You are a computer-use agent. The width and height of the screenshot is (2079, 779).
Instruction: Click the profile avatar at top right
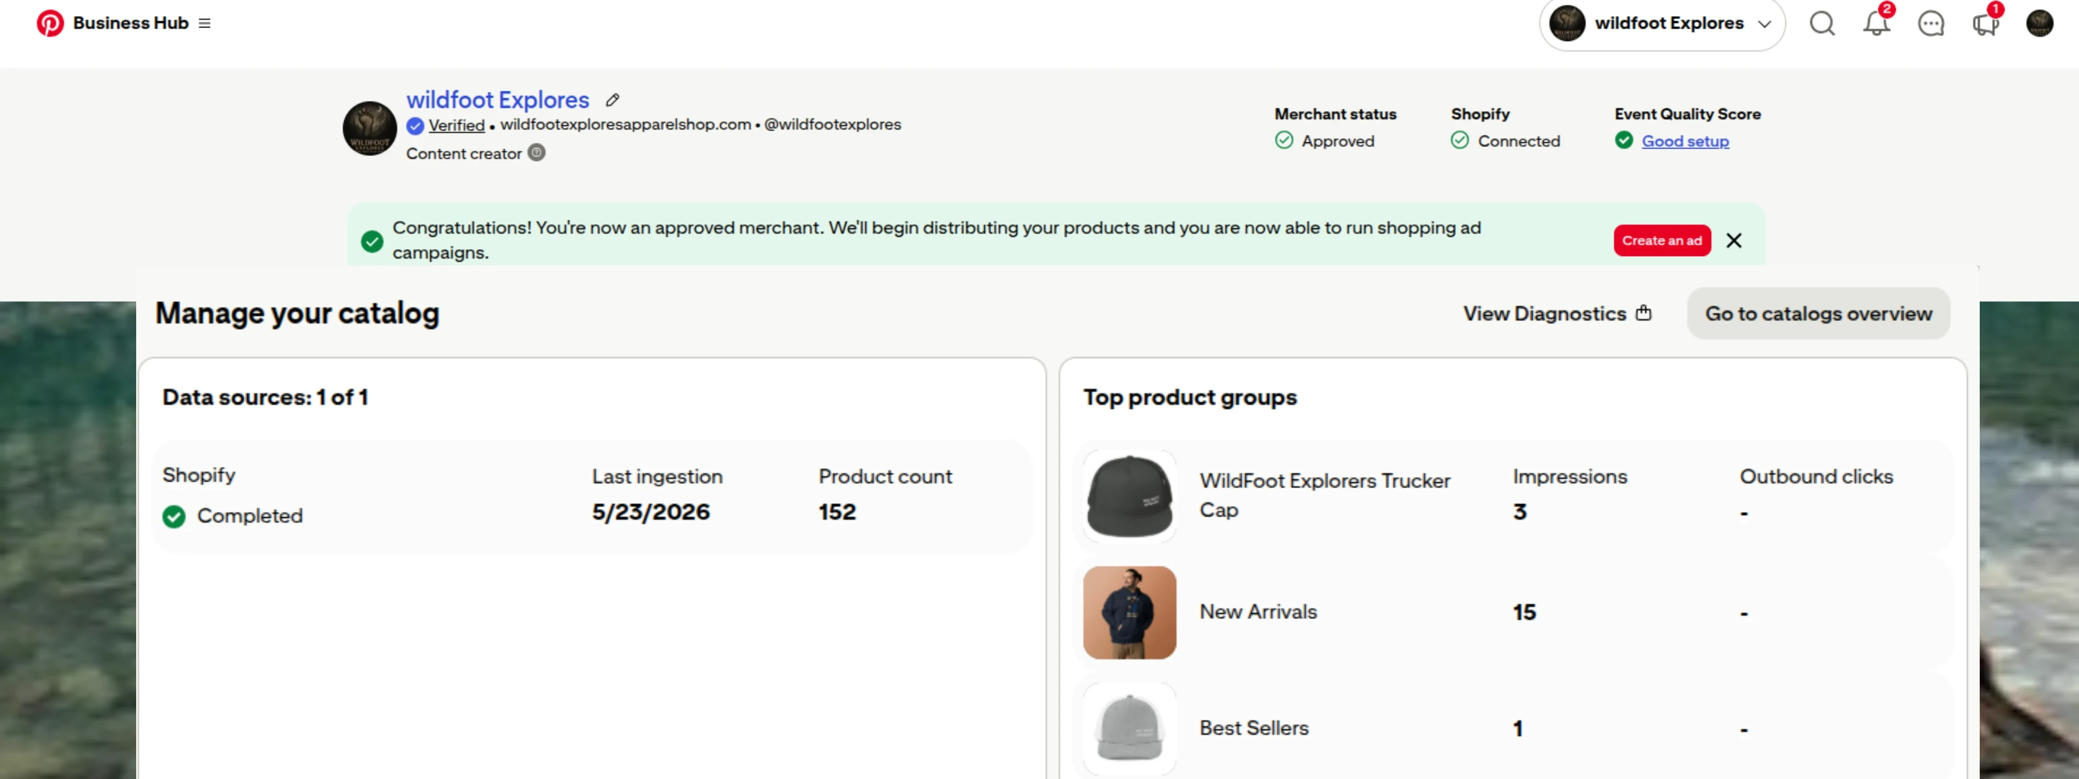click(2039, 23)
